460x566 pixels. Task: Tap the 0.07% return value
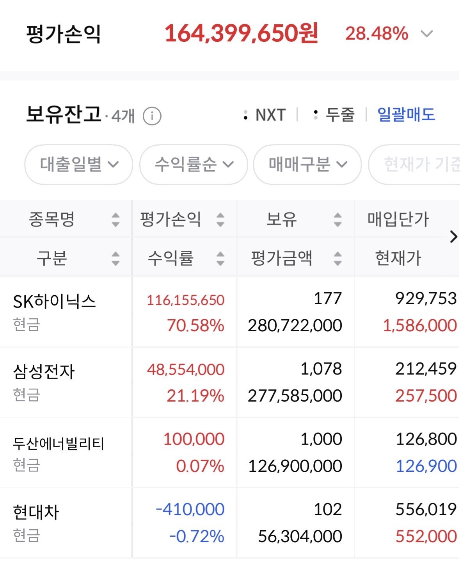point(200,466)
